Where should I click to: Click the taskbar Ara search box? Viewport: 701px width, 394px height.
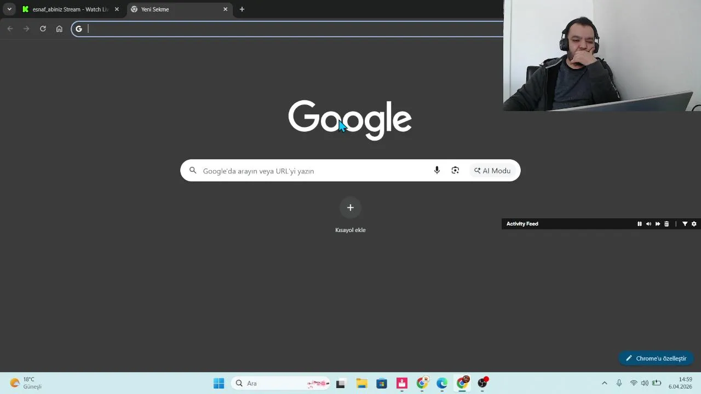click(281, 383)
